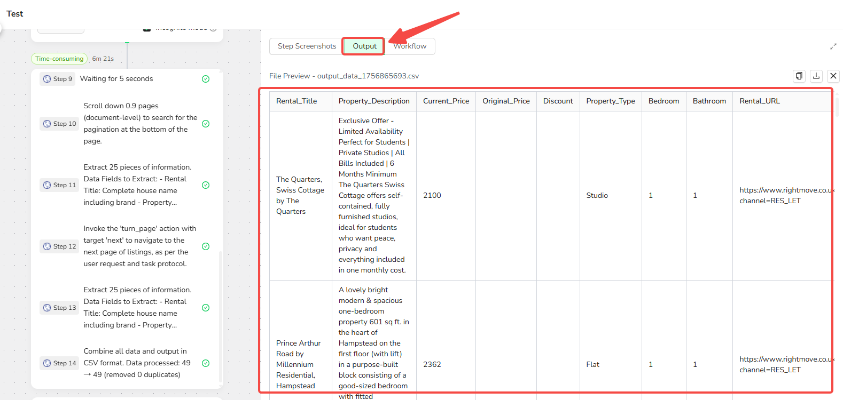
Task: Click the Step 14 green check icon
Action: pyautogui.click(x=206, y=363)
